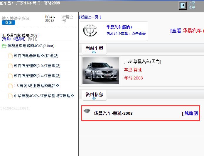Click the Brilliance brand logo

pyautogui.click(x=90, y=30)
